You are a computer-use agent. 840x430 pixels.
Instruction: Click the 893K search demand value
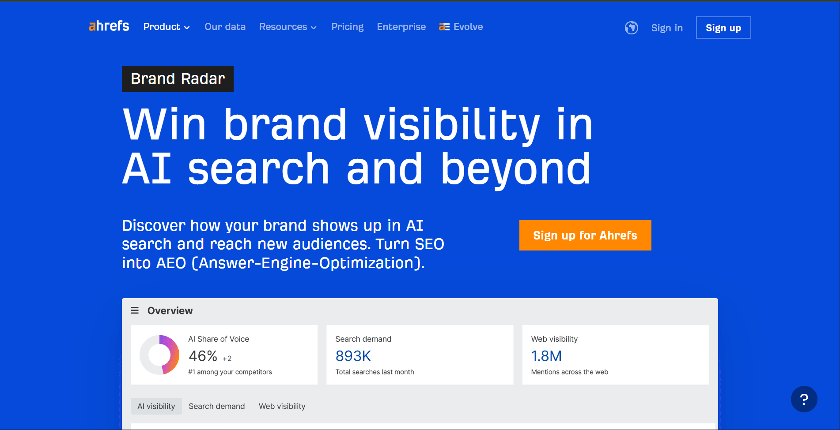pos(353,356)
